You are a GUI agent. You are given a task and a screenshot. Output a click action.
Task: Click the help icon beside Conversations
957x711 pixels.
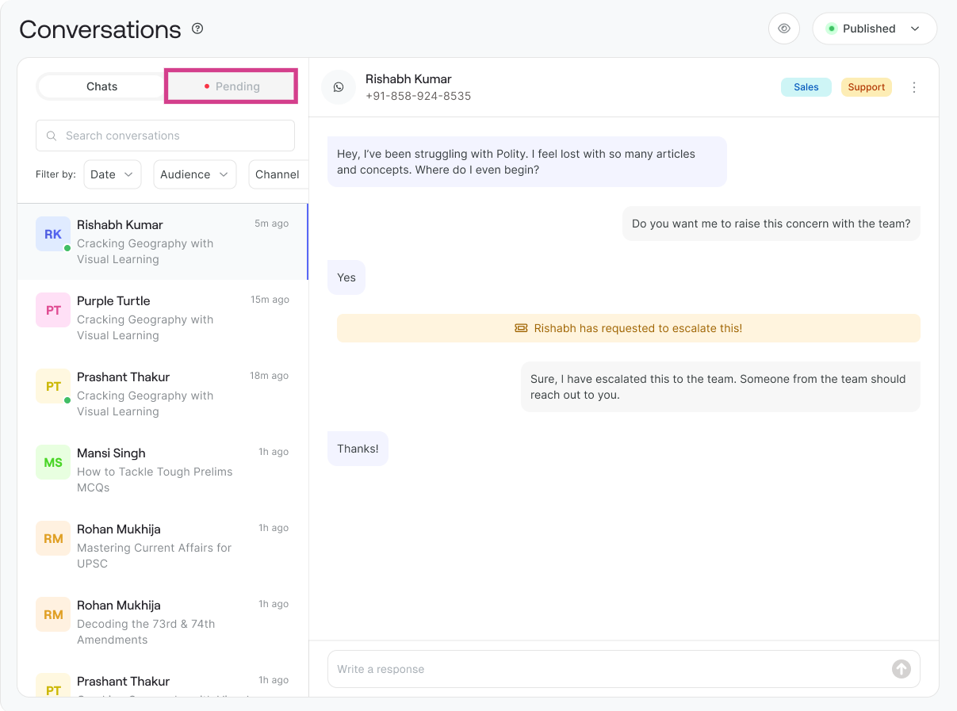coord(197,29)
